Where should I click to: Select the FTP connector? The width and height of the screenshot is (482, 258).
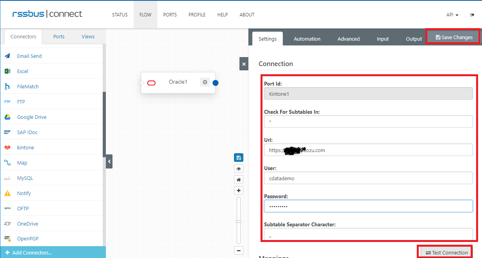coord(22,102)
